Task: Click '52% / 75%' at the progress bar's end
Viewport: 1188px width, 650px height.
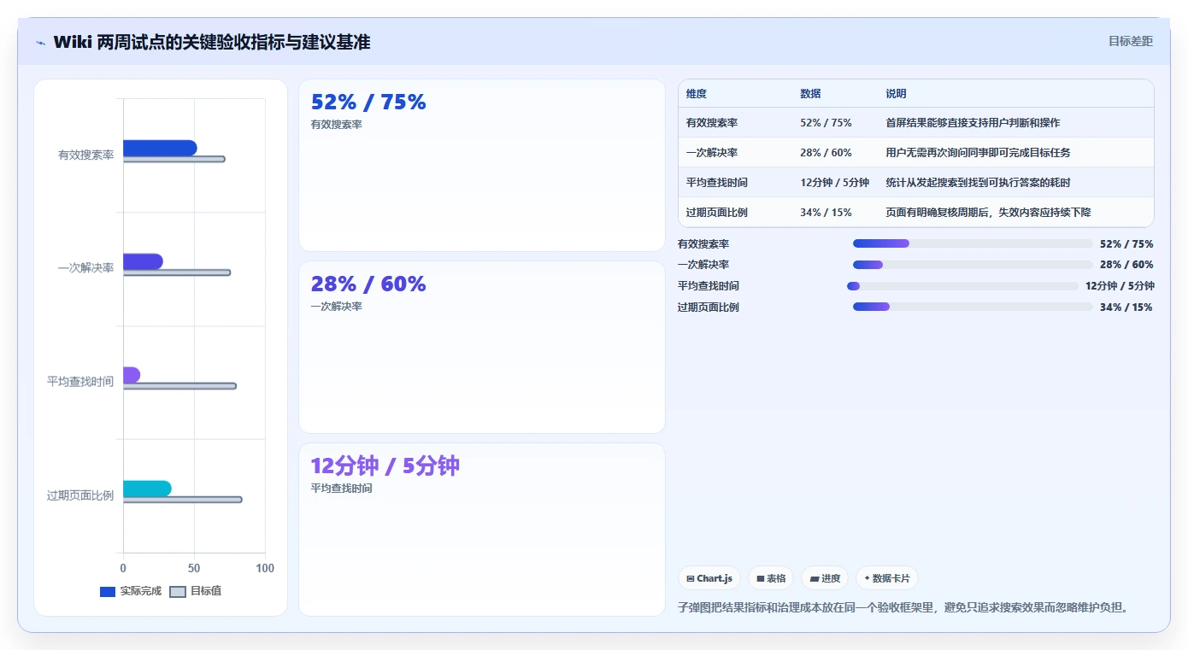Action: (1126, 244)
